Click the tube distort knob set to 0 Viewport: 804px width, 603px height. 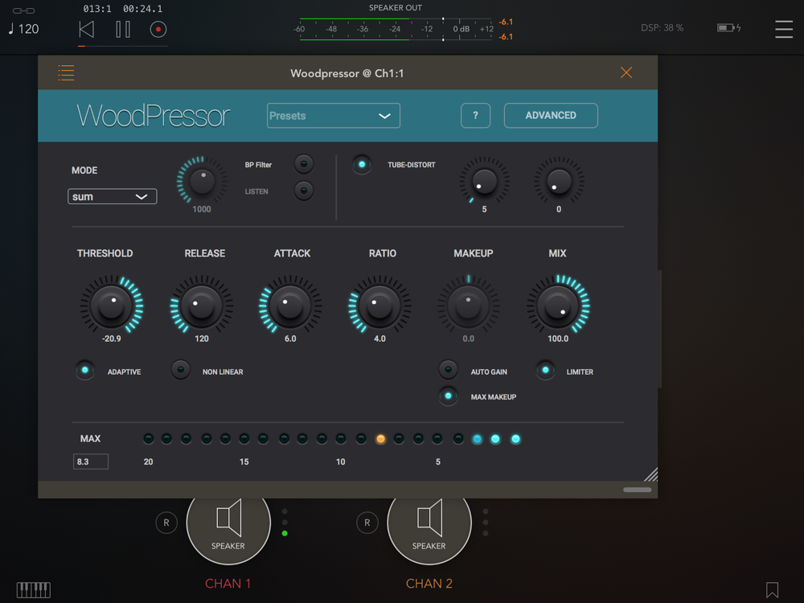[x=559, y=181]
